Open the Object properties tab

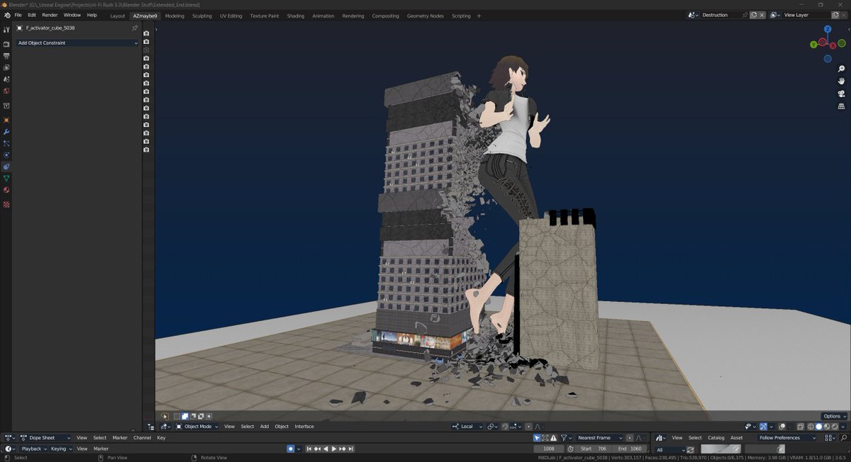pos(6,120)
